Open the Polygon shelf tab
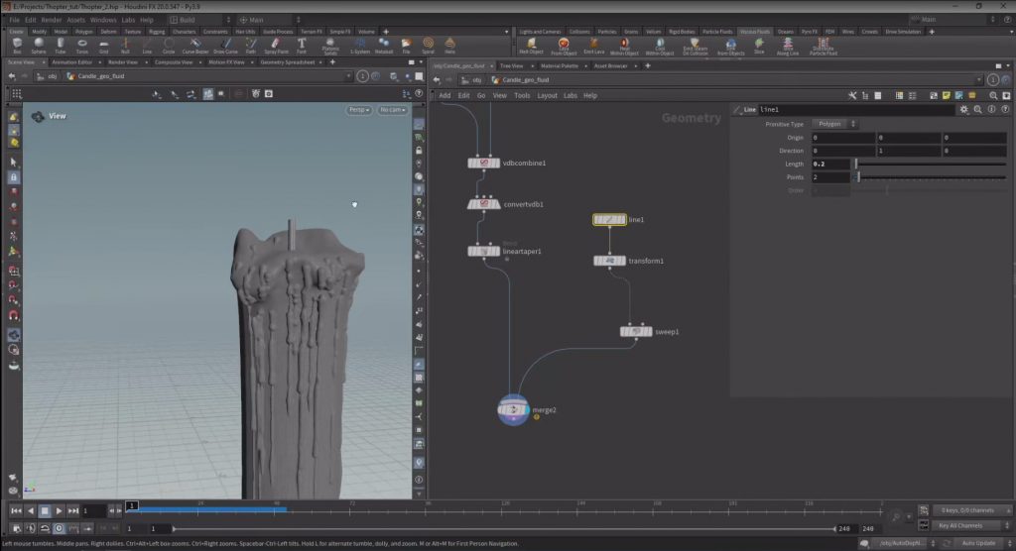Viewport: 1016px width, 551px height. click(84, 31)
